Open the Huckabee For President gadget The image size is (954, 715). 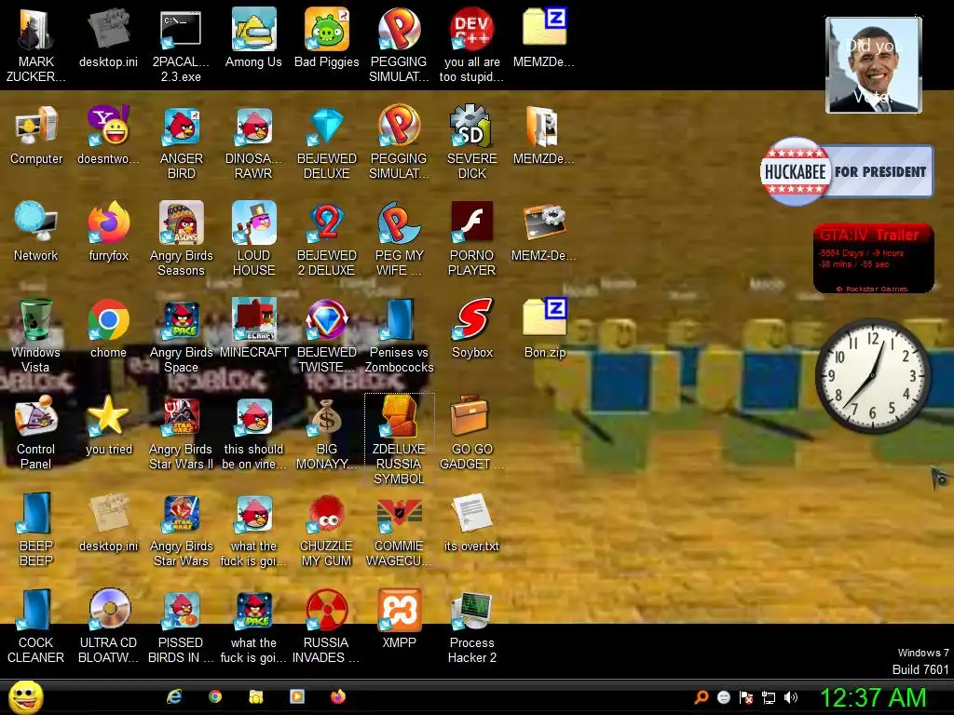(846, 171)
